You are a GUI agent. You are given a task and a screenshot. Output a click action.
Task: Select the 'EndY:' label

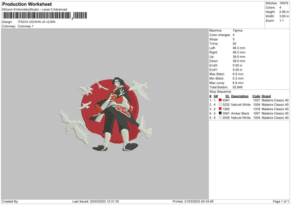click(x=213, y=70)
